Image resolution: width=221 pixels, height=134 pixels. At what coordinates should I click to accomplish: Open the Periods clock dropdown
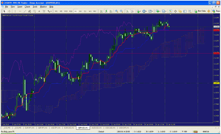point(145,11)
